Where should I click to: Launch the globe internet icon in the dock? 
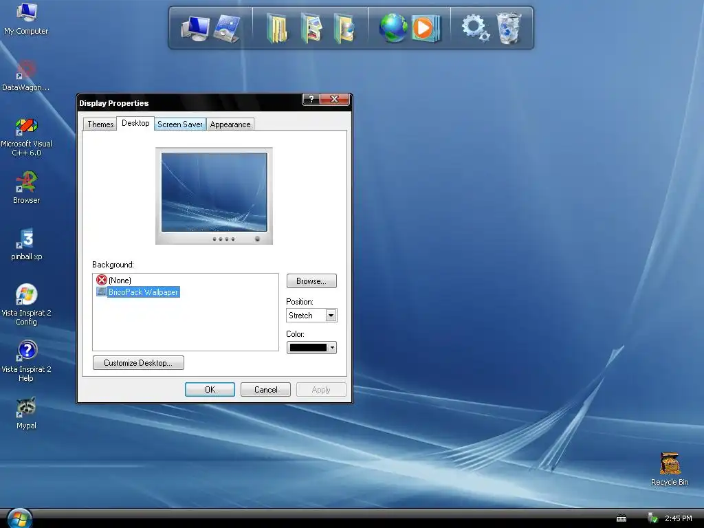pyautogui.click(x=393, y=27)
